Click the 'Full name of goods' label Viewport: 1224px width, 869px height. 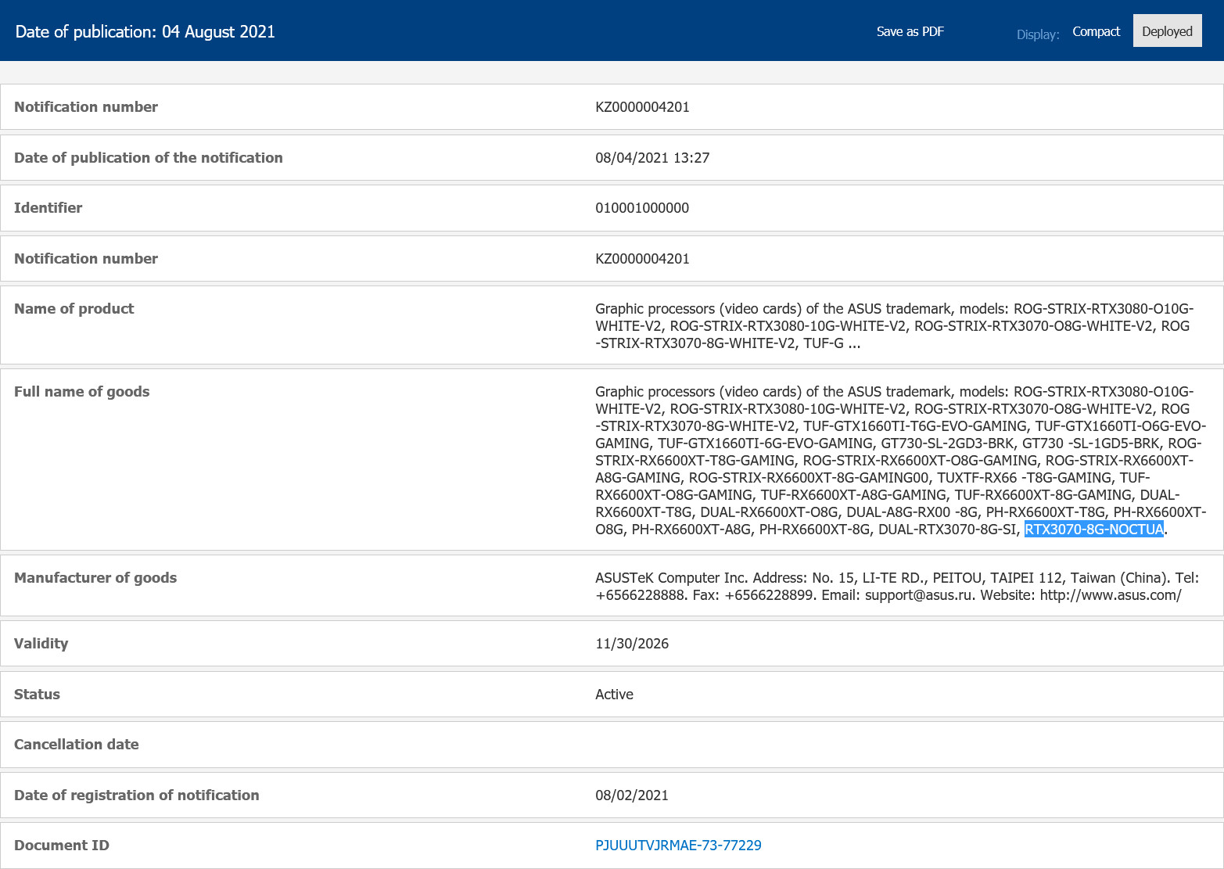click(x=81, y=392)
